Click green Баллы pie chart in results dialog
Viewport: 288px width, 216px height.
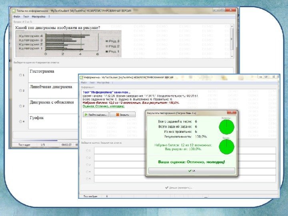coord(227,146)
